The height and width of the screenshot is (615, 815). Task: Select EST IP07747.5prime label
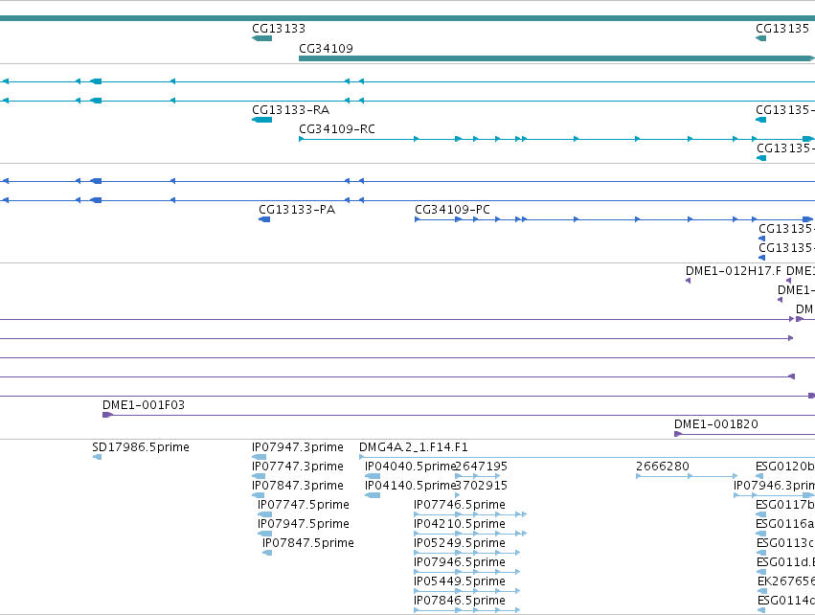303,505
